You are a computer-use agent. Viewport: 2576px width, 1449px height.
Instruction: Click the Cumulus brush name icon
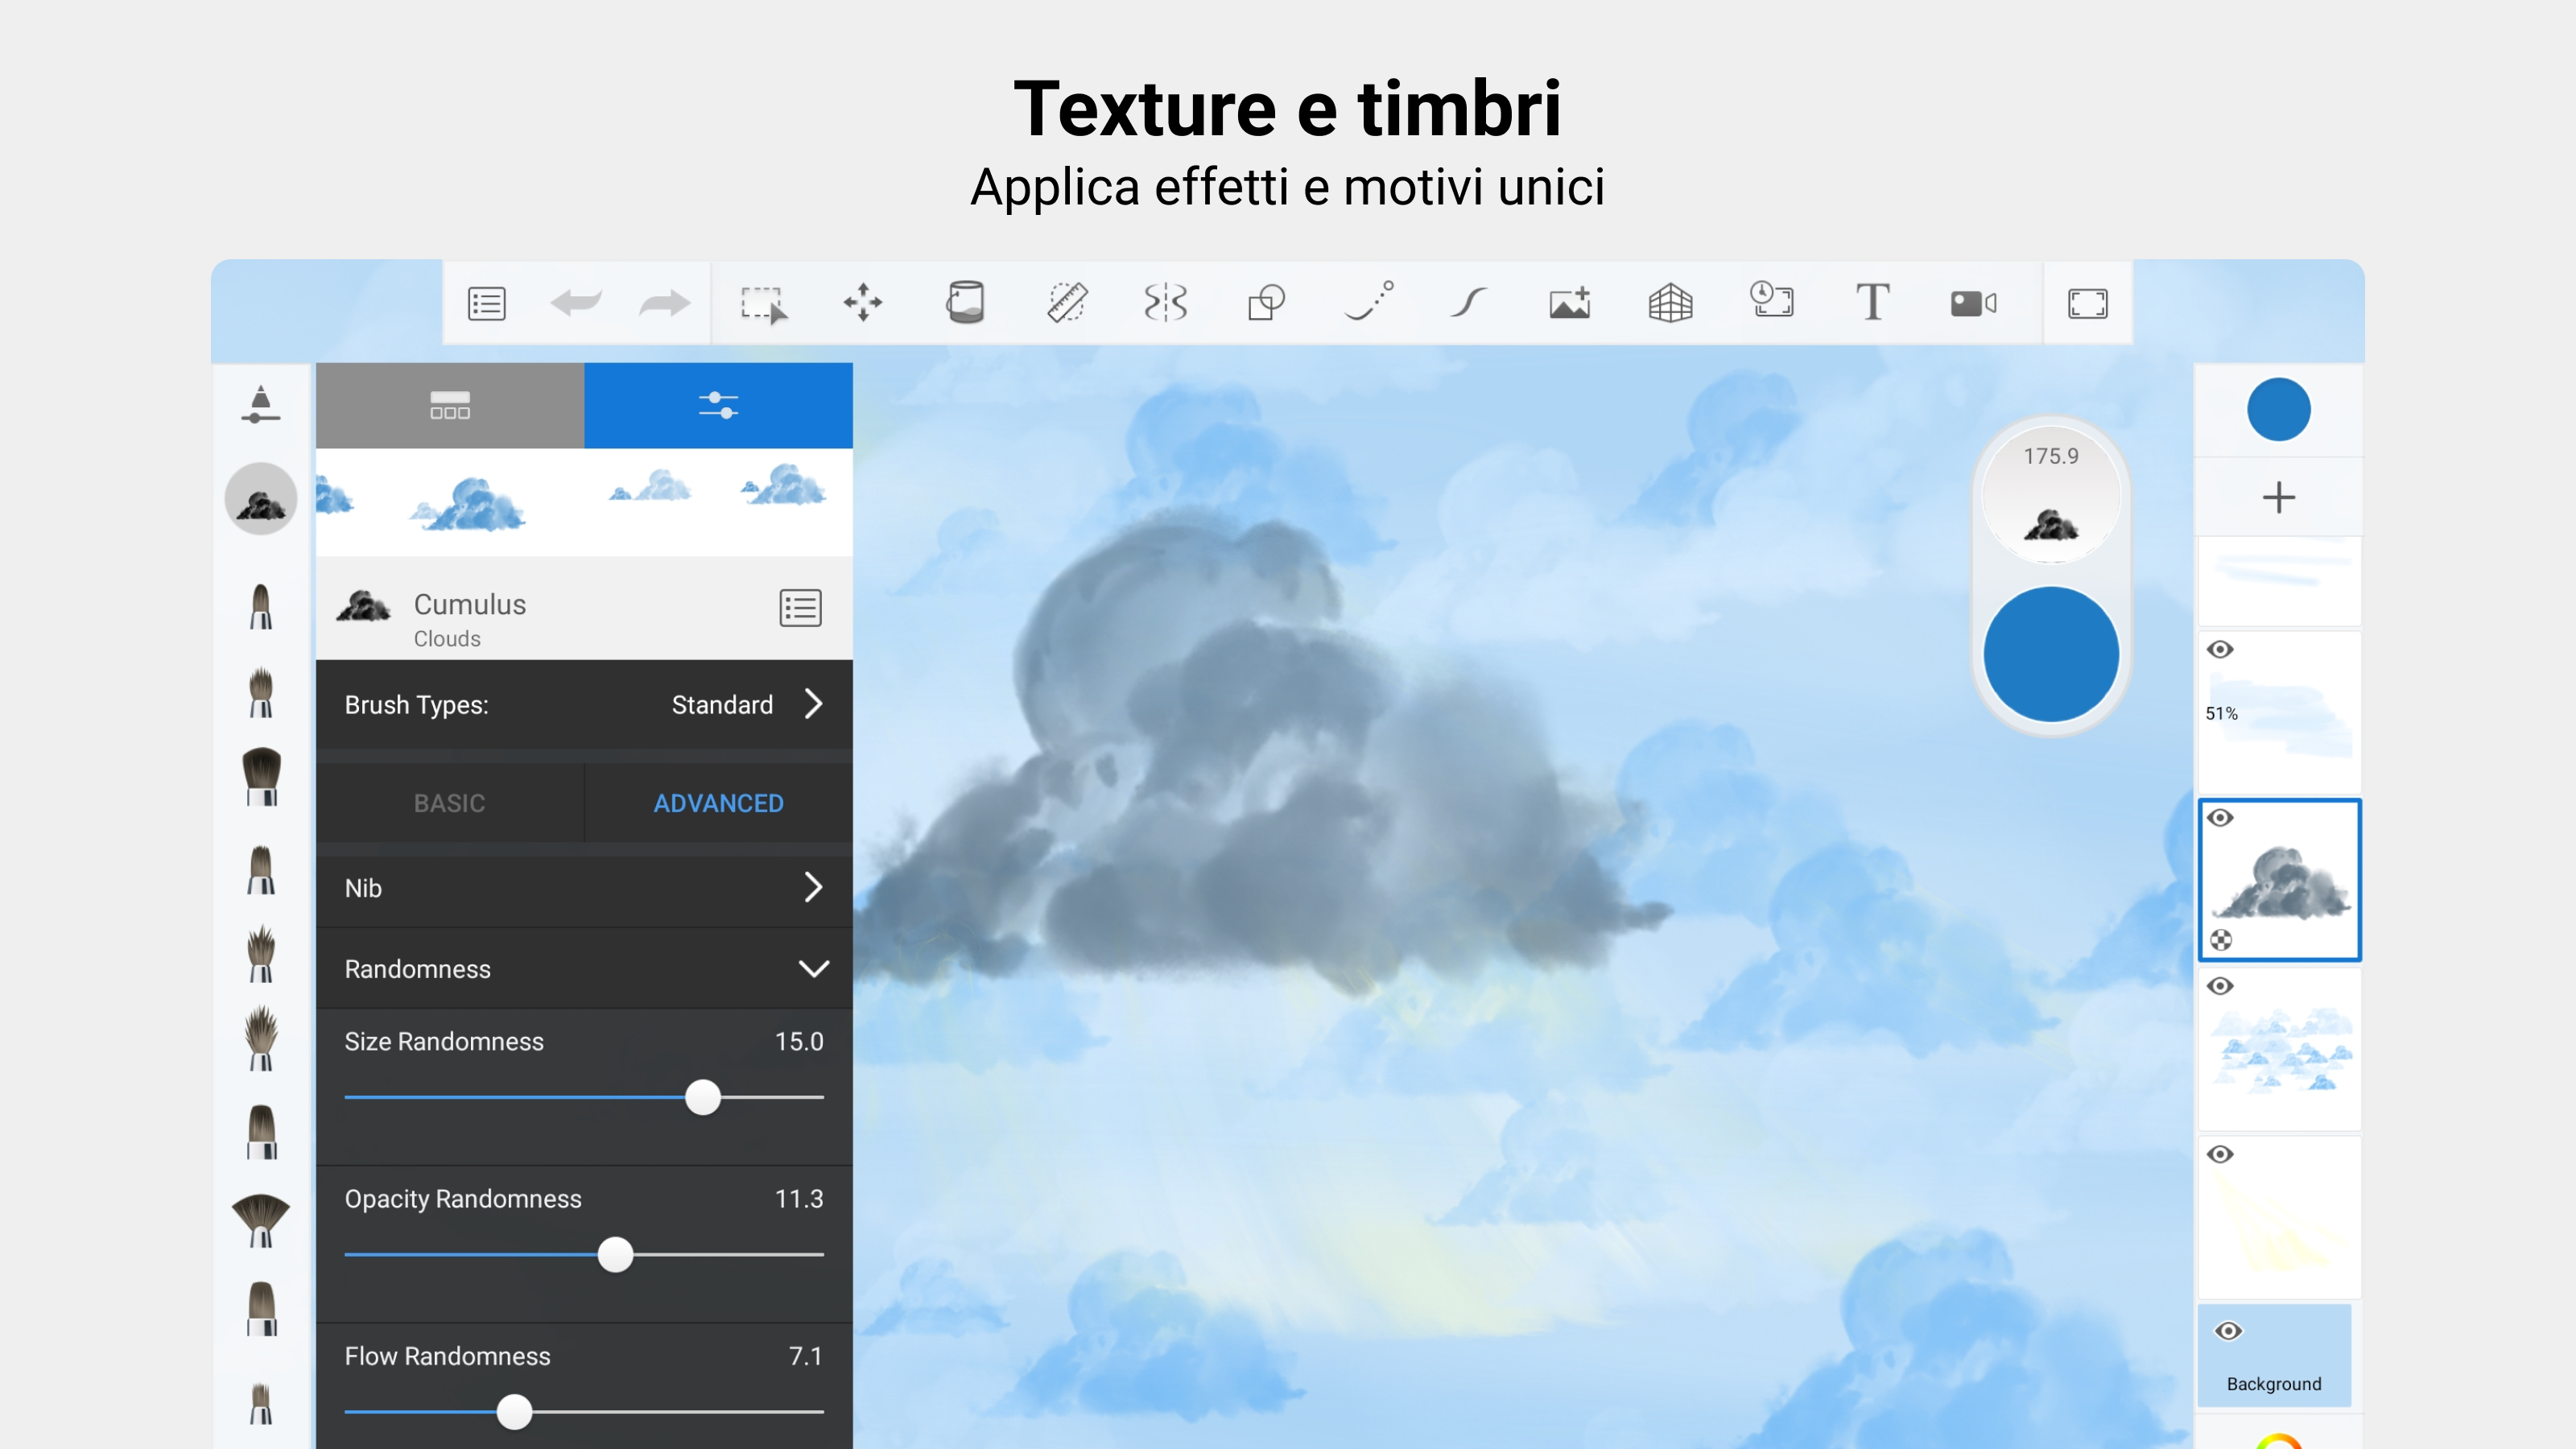coord(363,606)
